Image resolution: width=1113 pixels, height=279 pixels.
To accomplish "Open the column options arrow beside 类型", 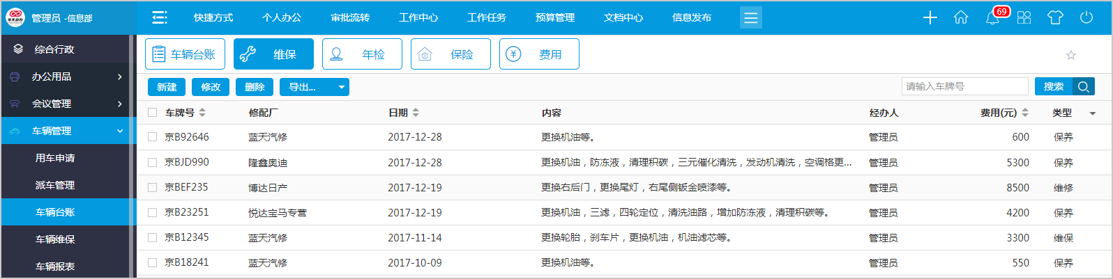I will pyautogui.click(x=1093, y=113).
